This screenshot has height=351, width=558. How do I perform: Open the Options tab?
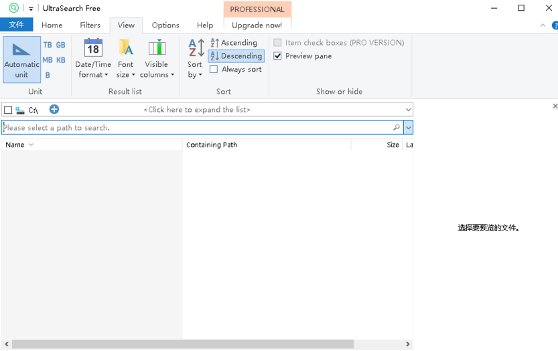(x=165, y=25)
